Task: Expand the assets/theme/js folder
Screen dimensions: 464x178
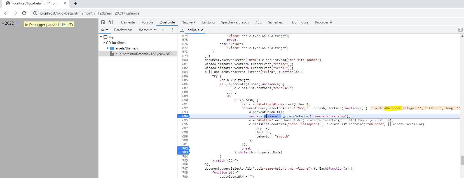Action: coord(108,48)
